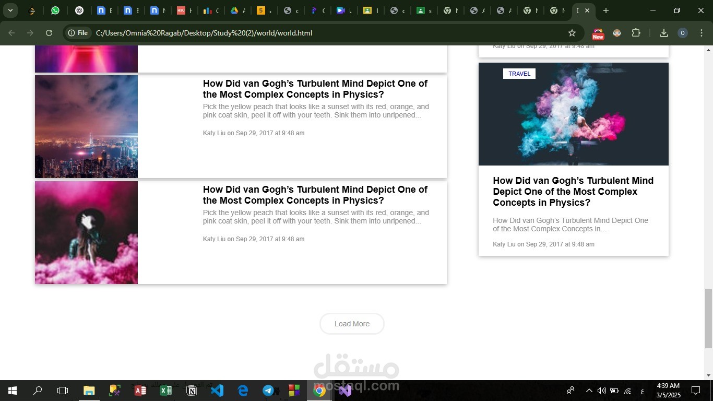Image resolution: width=713 pixels, height=401 pixels.
Task: Open Windows taskbar search
Action: pos(38,391)
